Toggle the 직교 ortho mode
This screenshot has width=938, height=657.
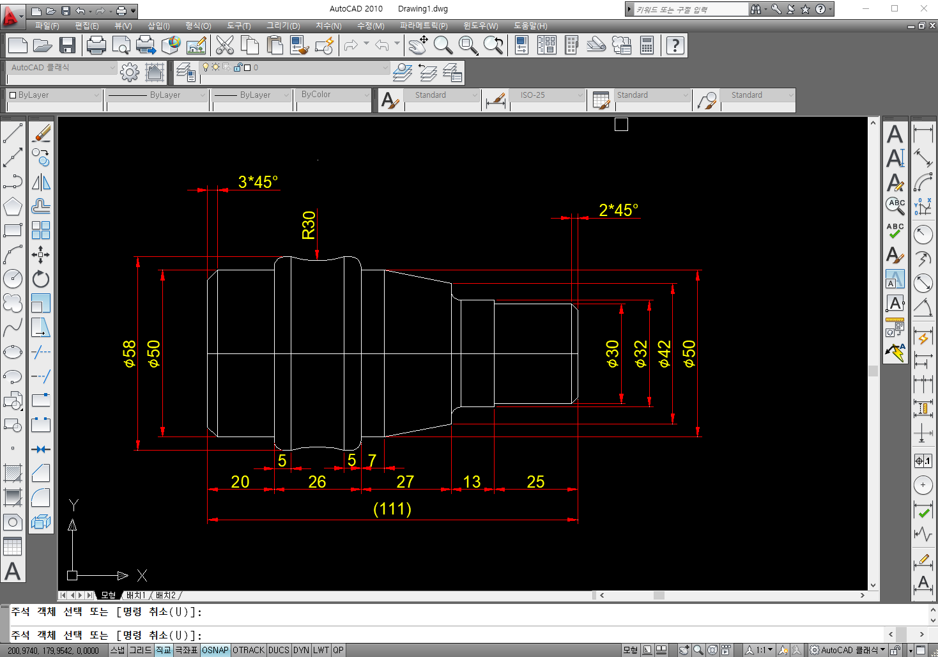click(x=164, y=650)
